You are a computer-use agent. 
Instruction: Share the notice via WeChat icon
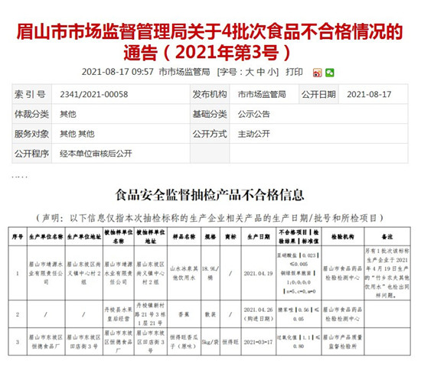pyautogui.click(x=330, y=73)
